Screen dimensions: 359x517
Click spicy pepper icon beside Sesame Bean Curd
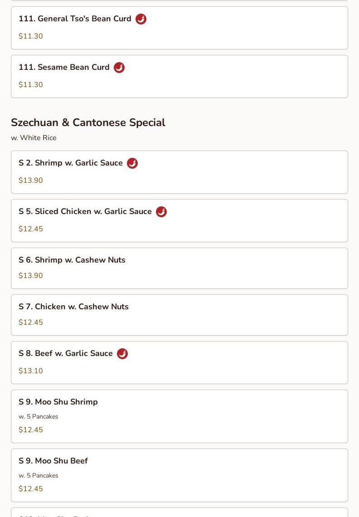point(119,68)
